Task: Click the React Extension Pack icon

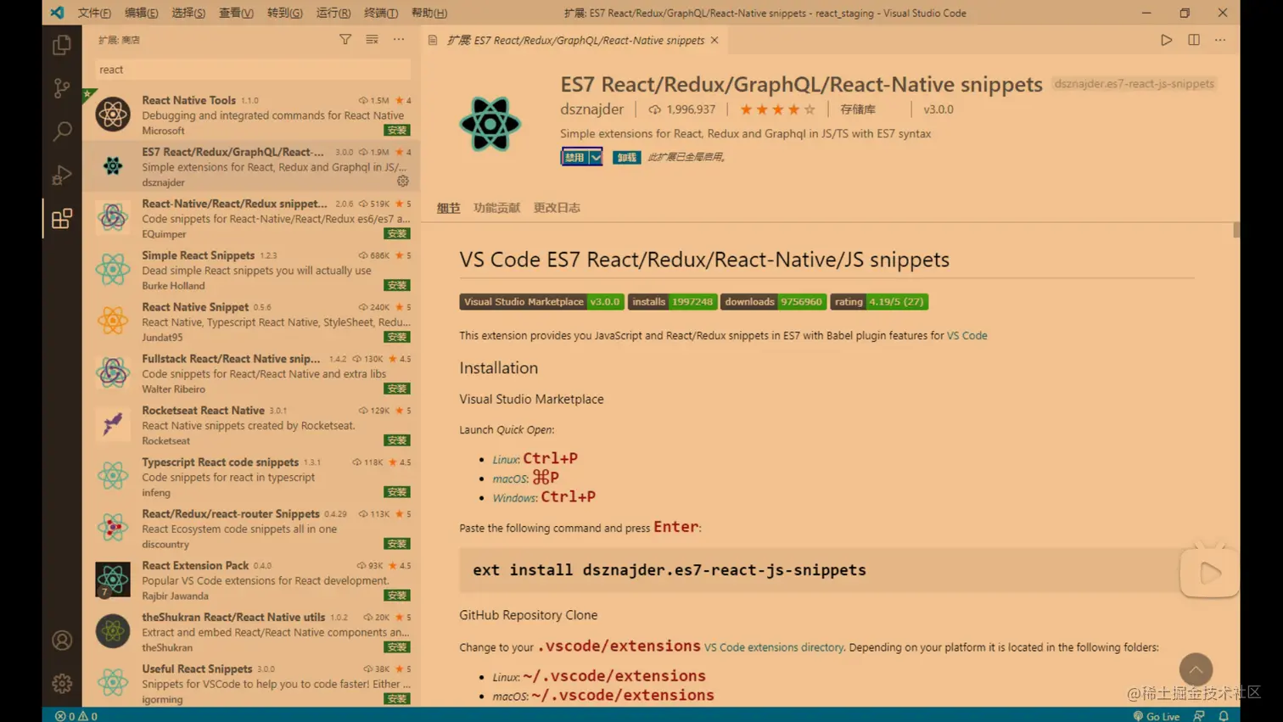Action: pos(113,580)
